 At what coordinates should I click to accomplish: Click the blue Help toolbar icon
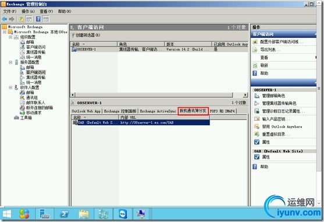point(38,19)
